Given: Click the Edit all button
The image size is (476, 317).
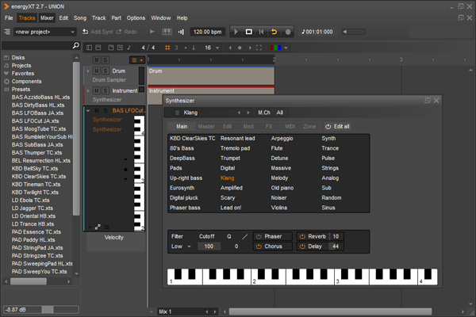Looking at the screenshot, I should pyautogui.click(x=338, y=127).
